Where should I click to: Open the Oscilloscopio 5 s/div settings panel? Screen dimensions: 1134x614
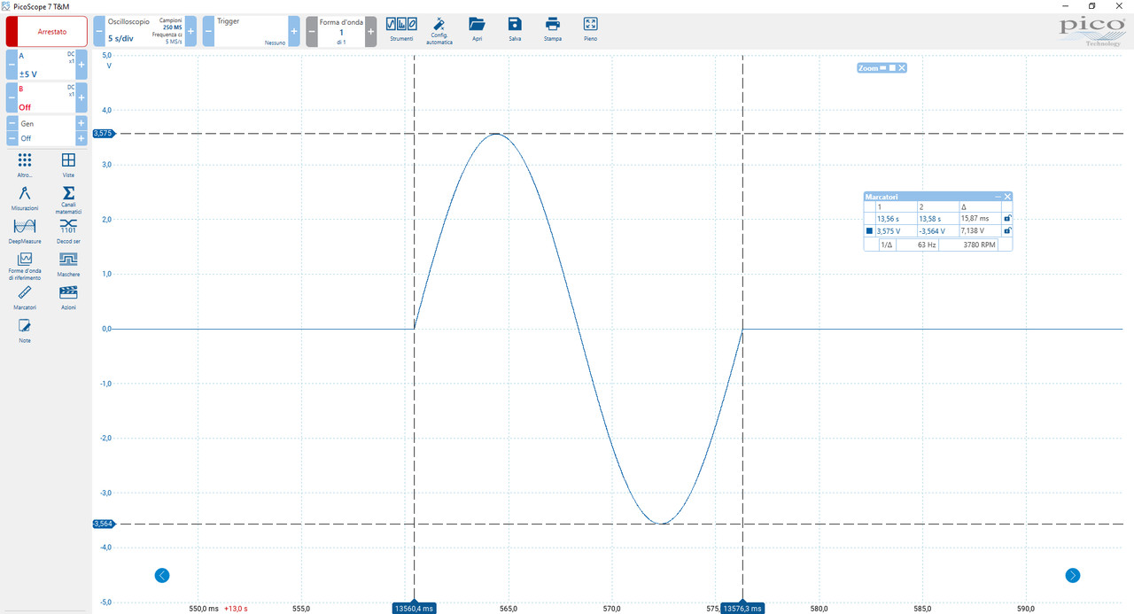pyautogui.click(x=144, y=31)
